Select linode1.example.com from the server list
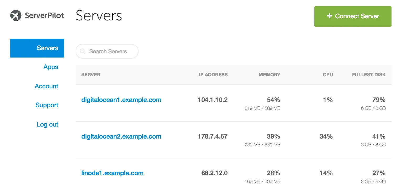Screen dimensions: 402x194 pyautogui.click(x=112, y=173)
